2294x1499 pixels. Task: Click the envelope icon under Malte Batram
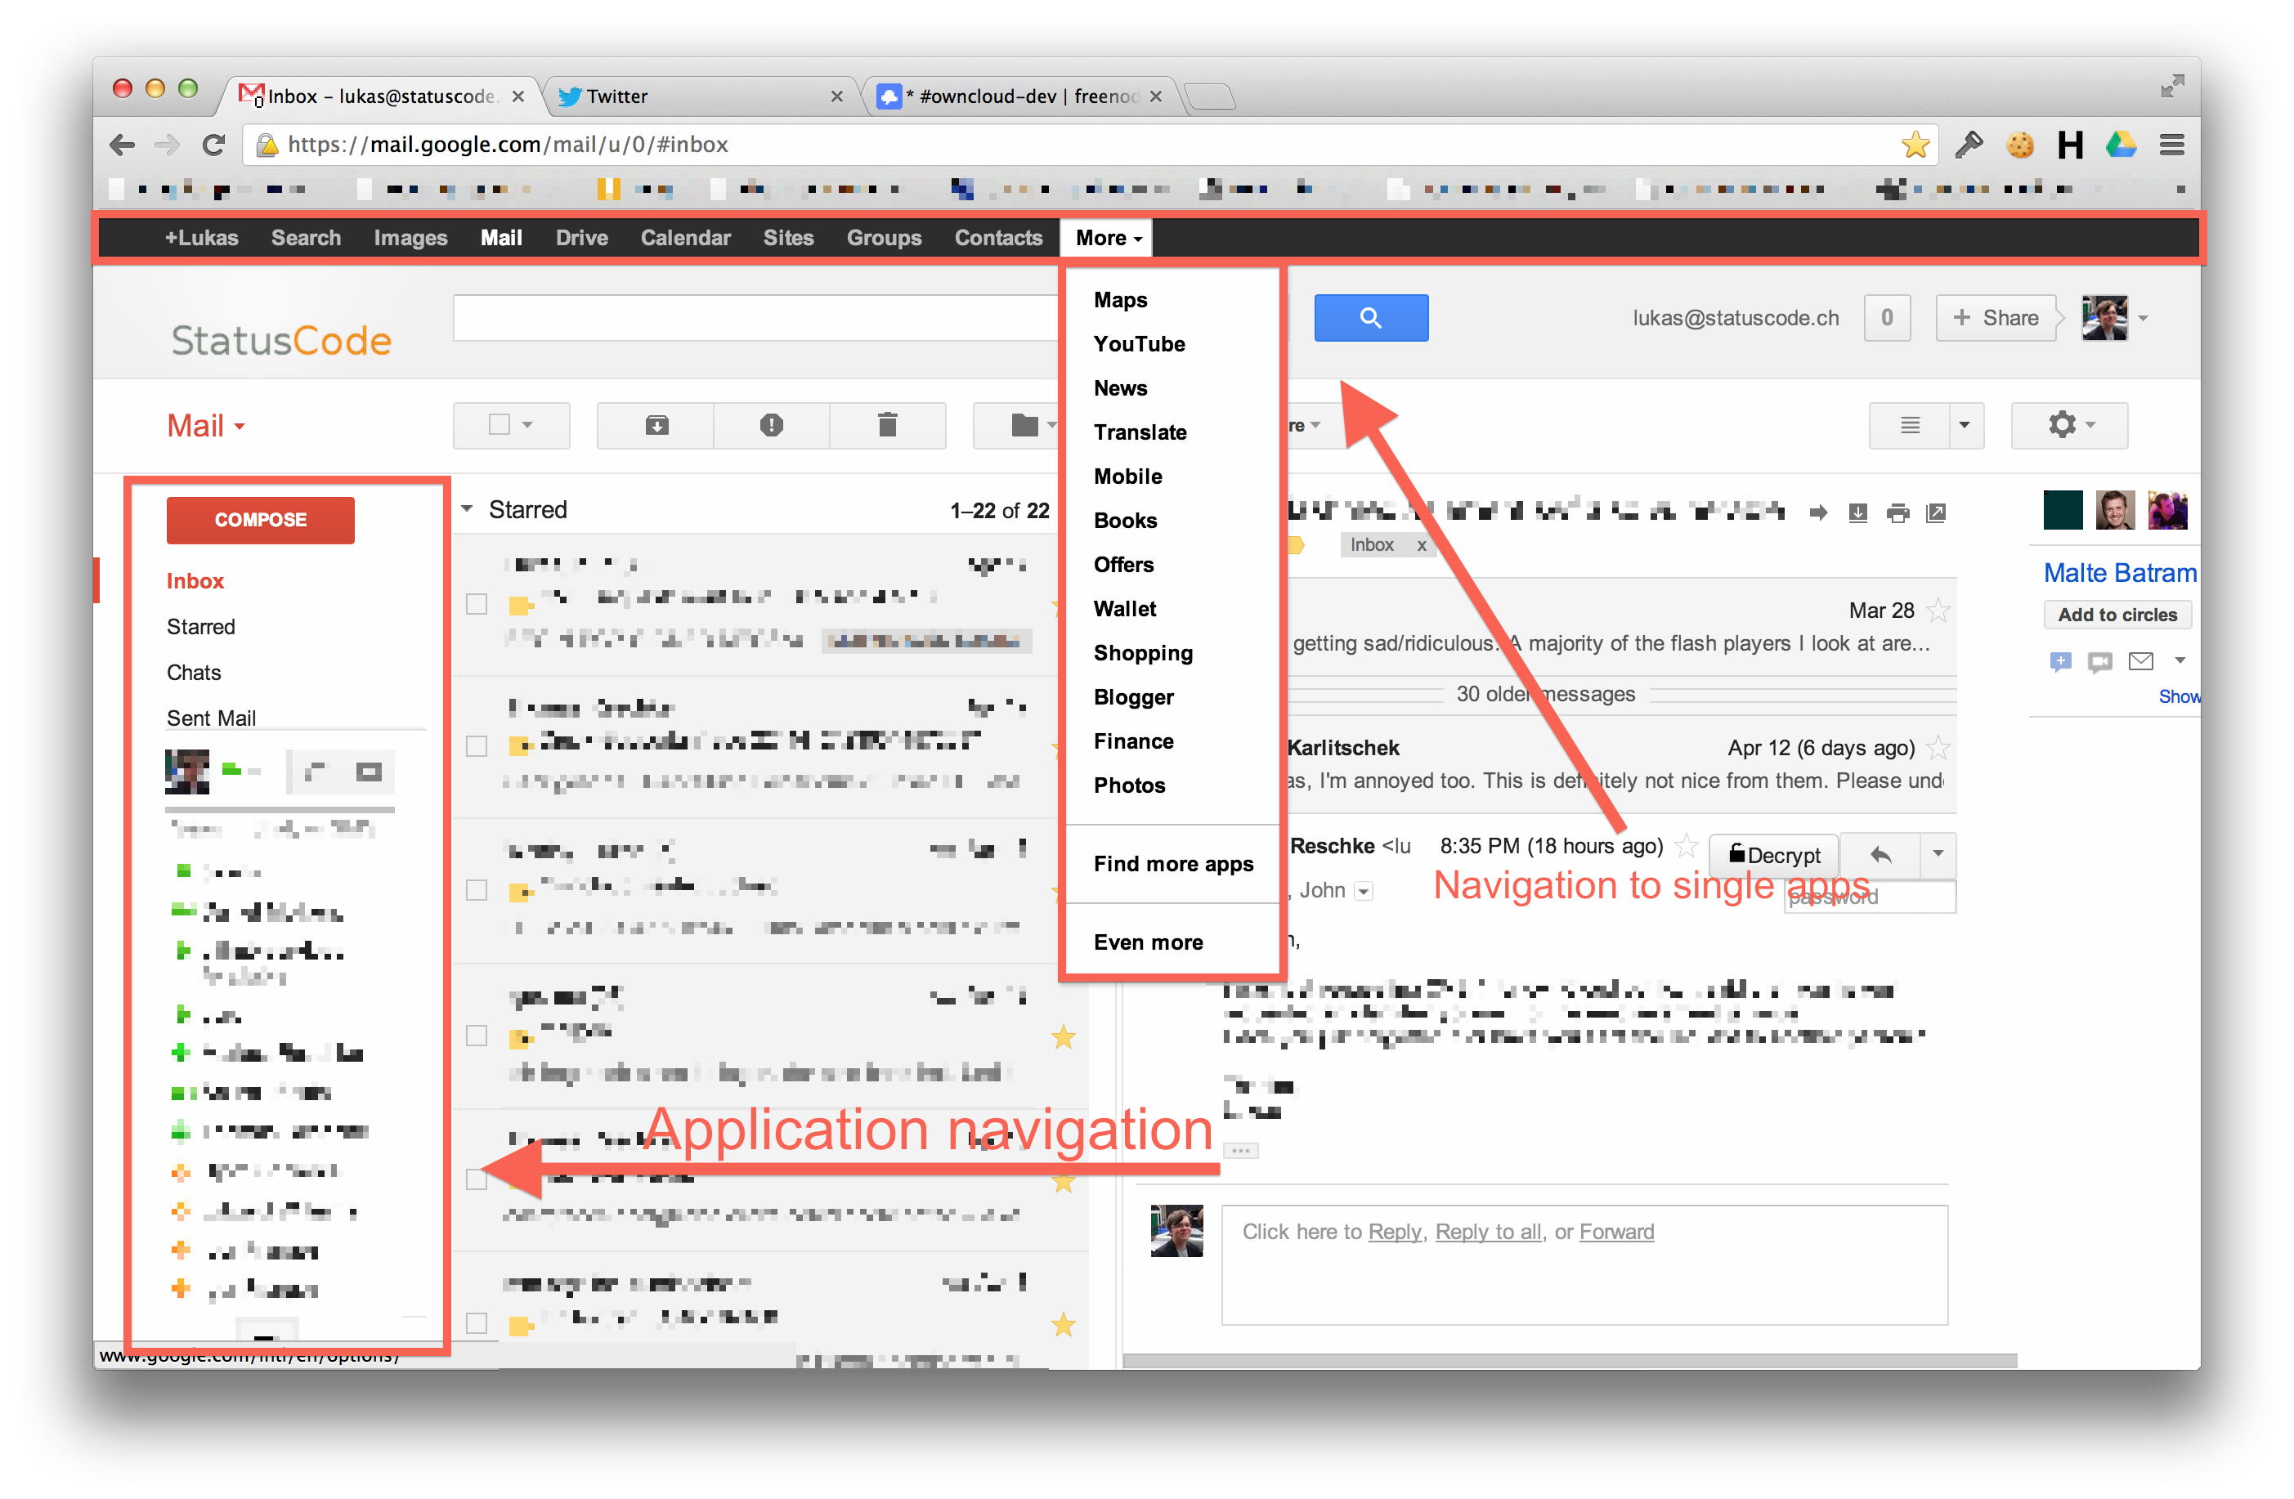click(x=2141, y=661)
